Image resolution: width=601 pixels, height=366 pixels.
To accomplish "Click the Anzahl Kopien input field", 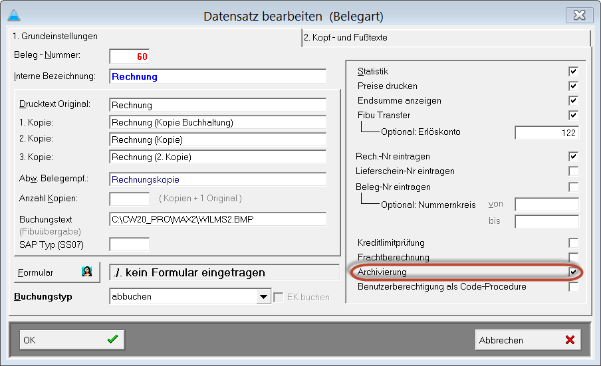I will 129,199.
